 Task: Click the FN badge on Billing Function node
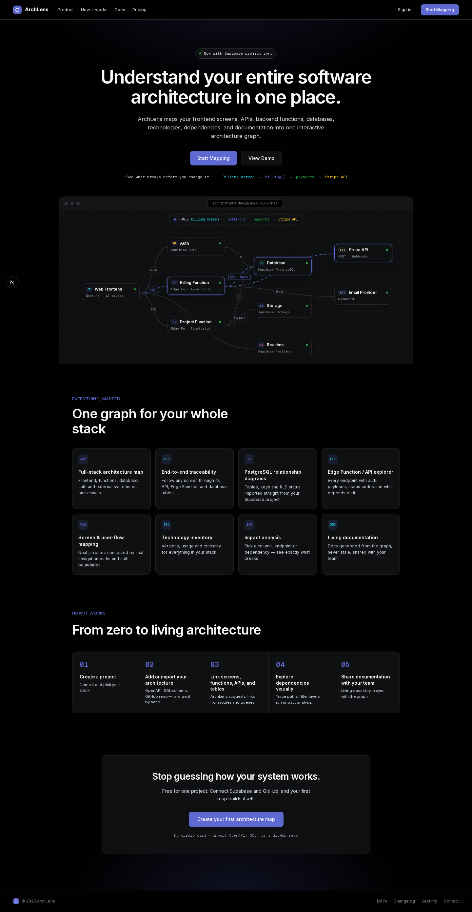tap(174, 283)
